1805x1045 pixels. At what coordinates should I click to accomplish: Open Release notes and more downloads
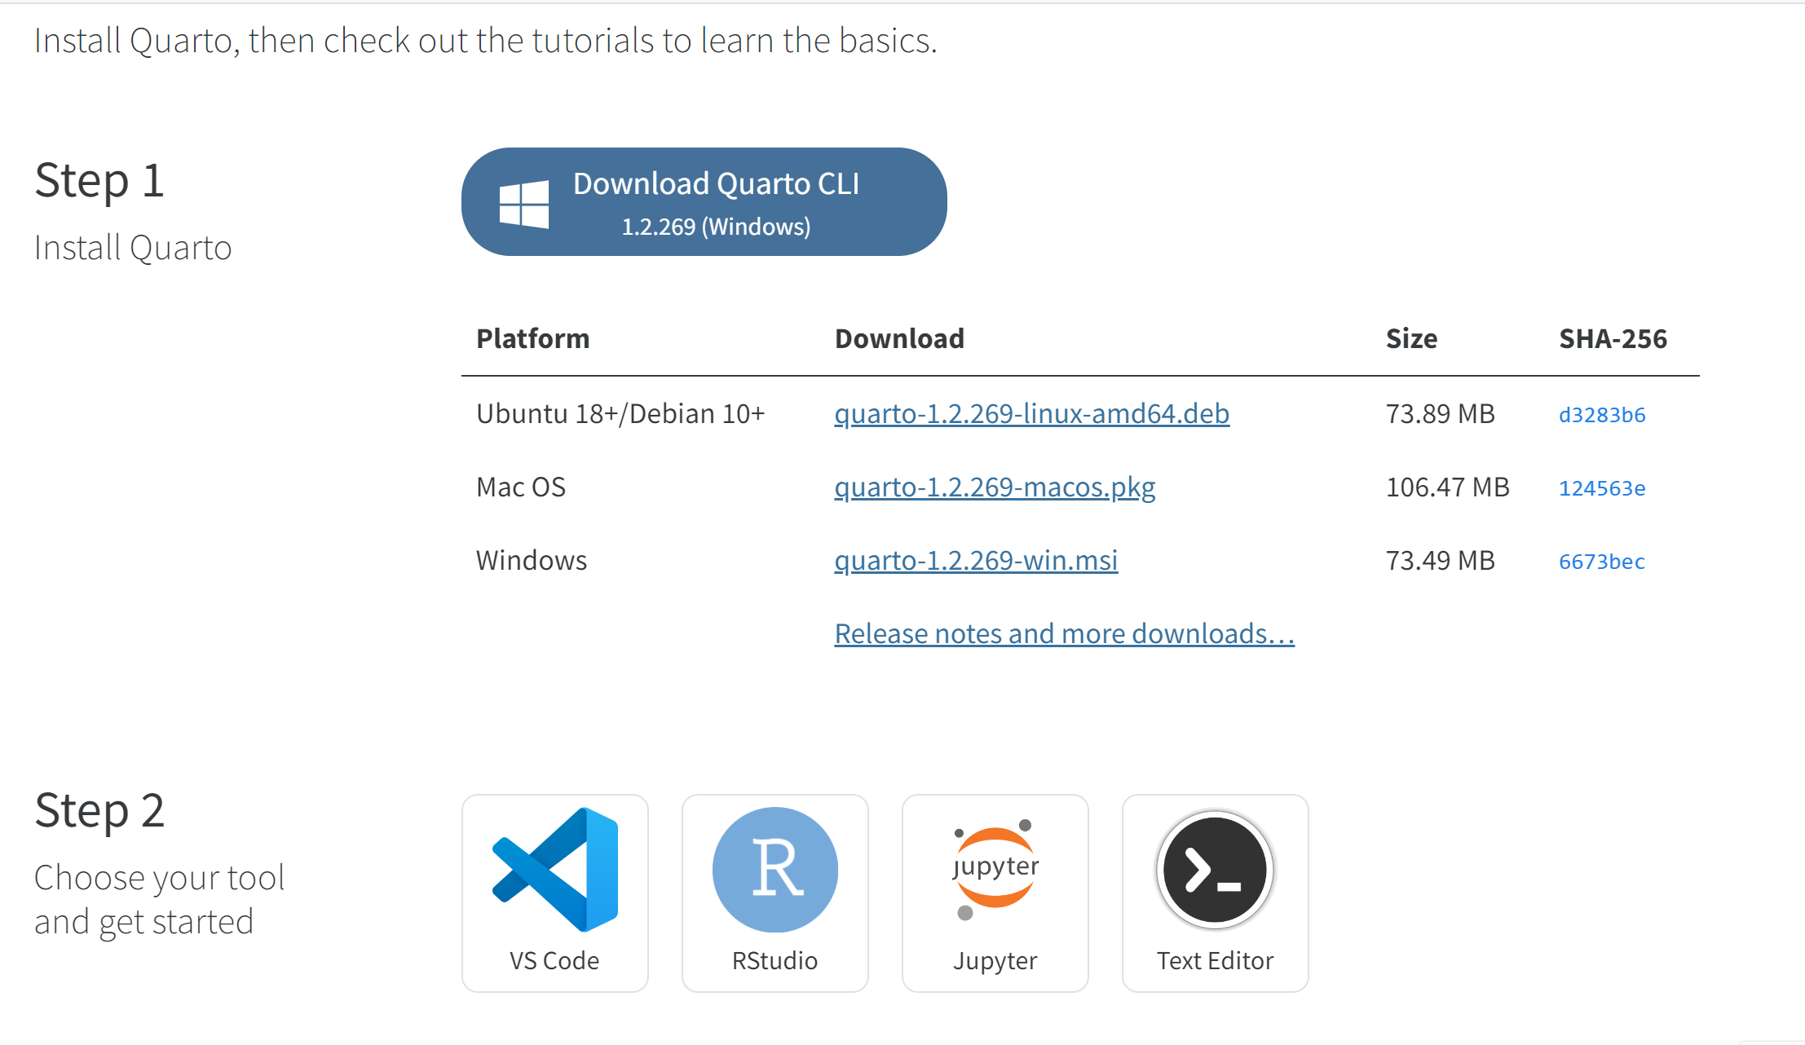1063,633
